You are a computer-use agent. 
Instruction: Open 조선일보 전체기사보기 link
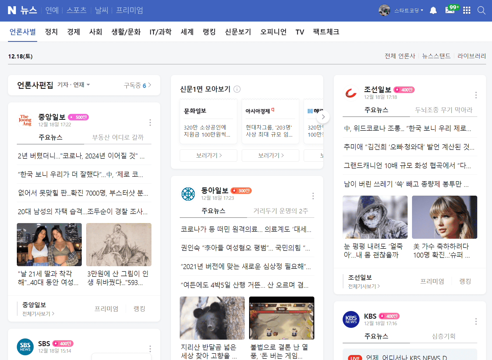[364, 286]
